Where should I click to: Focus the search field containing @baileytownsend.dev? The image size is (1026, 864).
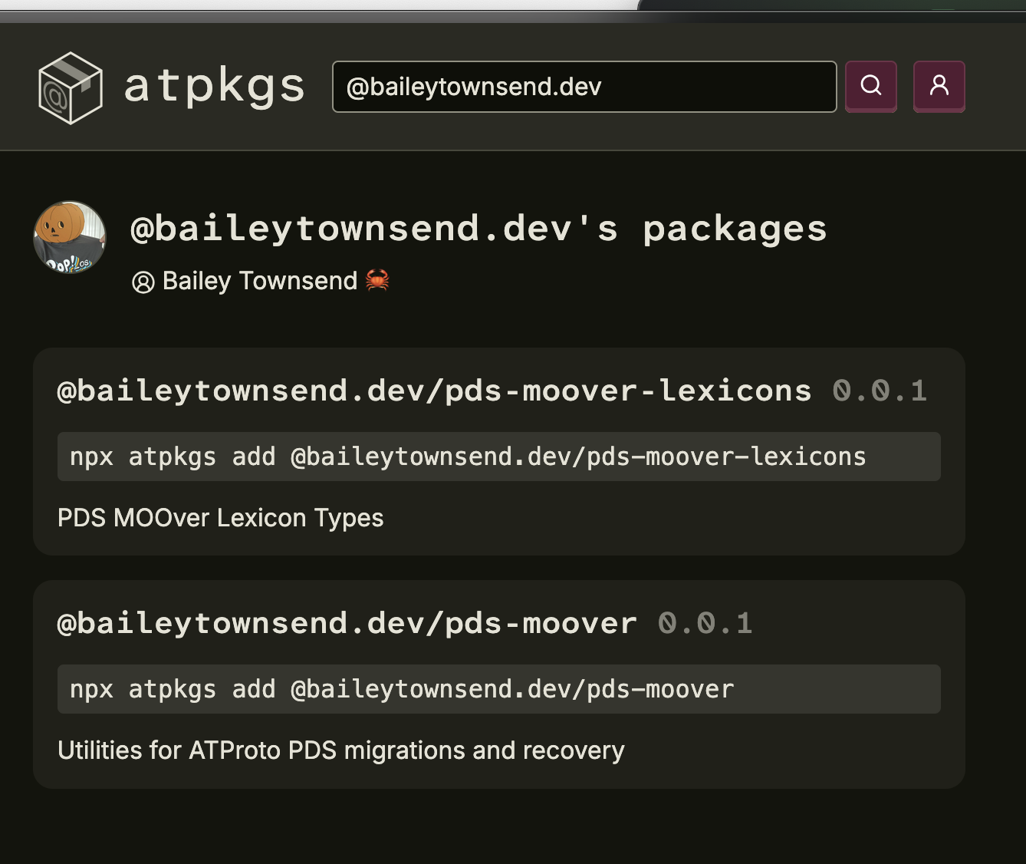[583, 87]
